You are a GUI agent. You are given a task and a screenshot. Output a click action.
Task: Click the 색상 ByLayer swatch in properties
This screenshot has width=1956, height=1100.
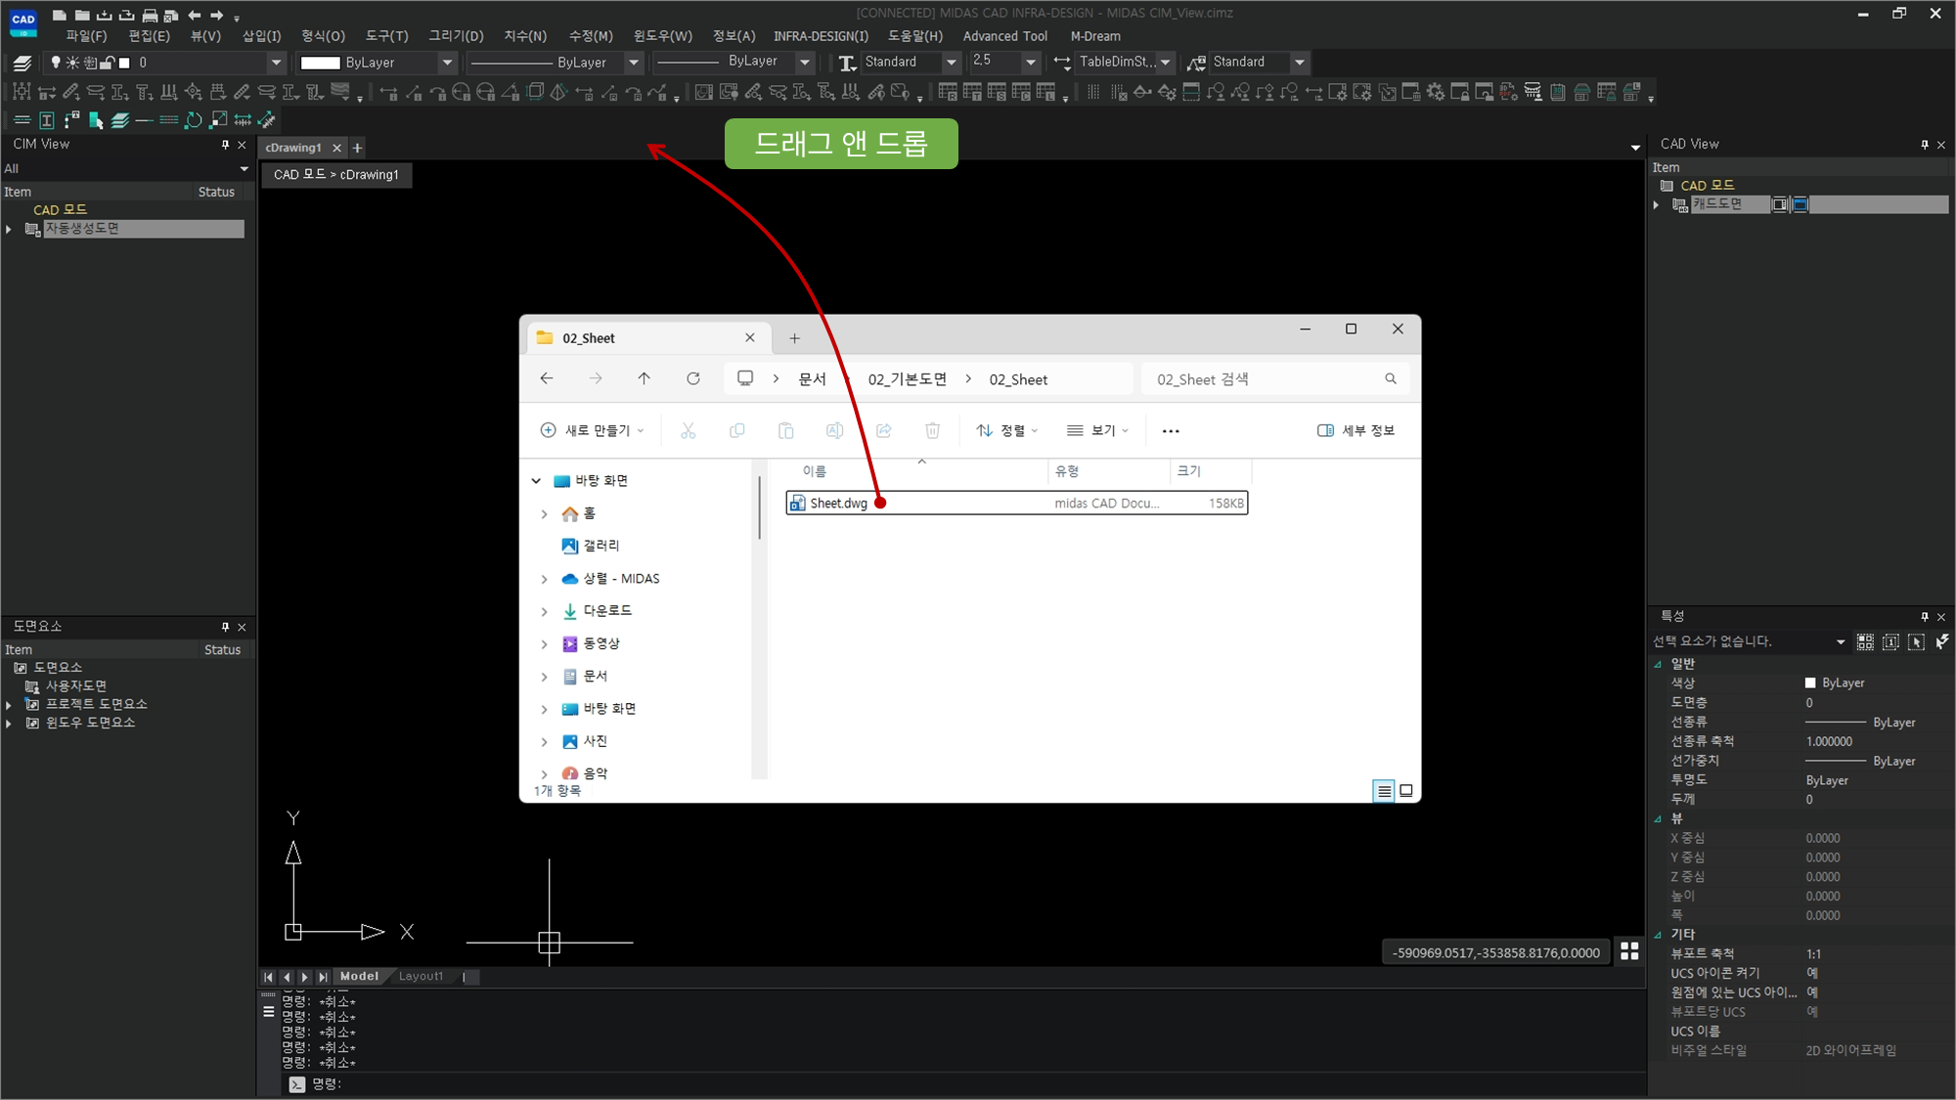(1810, 683)
